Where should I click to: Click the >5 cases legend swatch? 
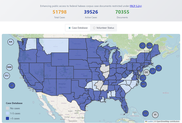click(x=7, y=118)
